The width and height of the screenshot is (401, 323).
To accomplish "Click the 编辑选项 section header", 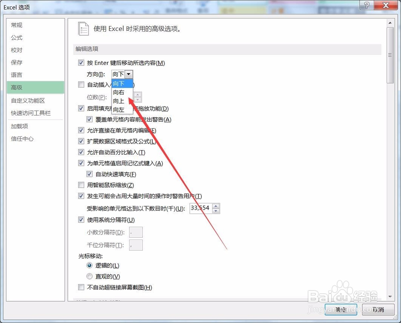I will 227,49.
